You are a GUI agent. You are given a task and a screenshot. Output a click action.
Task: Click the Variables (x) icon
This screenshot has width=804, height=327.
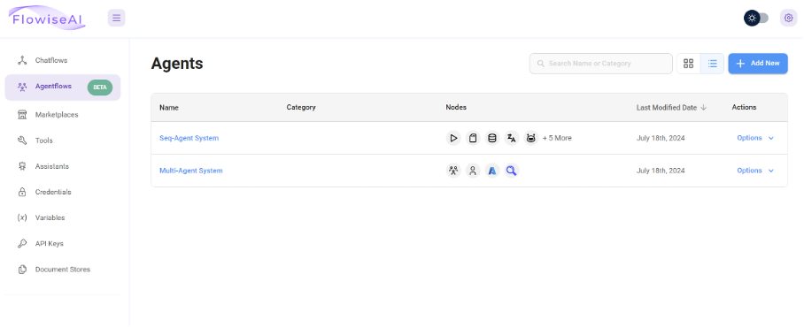point(22,217)
